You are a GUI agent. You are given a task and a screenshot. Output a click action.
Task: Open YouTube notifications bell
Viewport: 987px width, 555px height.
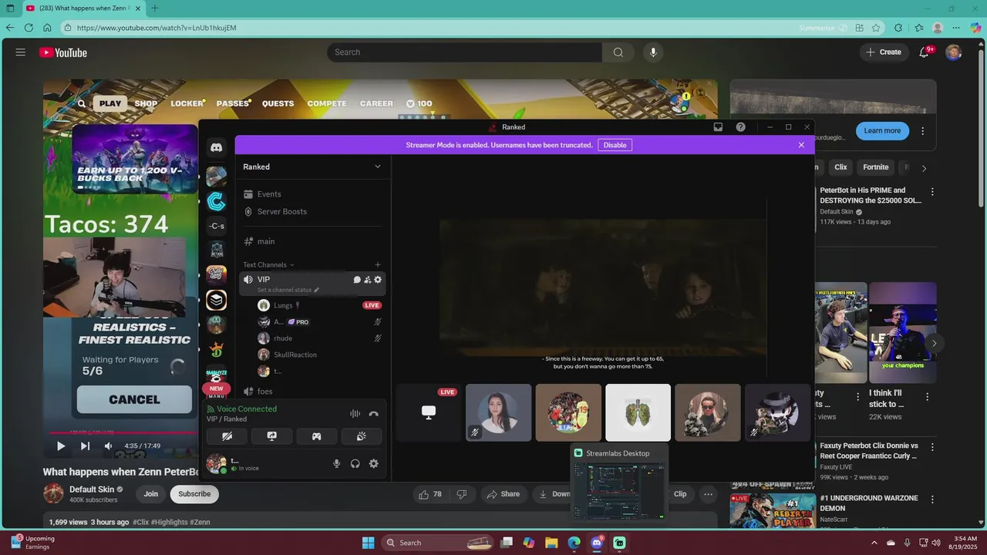point(925,52)
